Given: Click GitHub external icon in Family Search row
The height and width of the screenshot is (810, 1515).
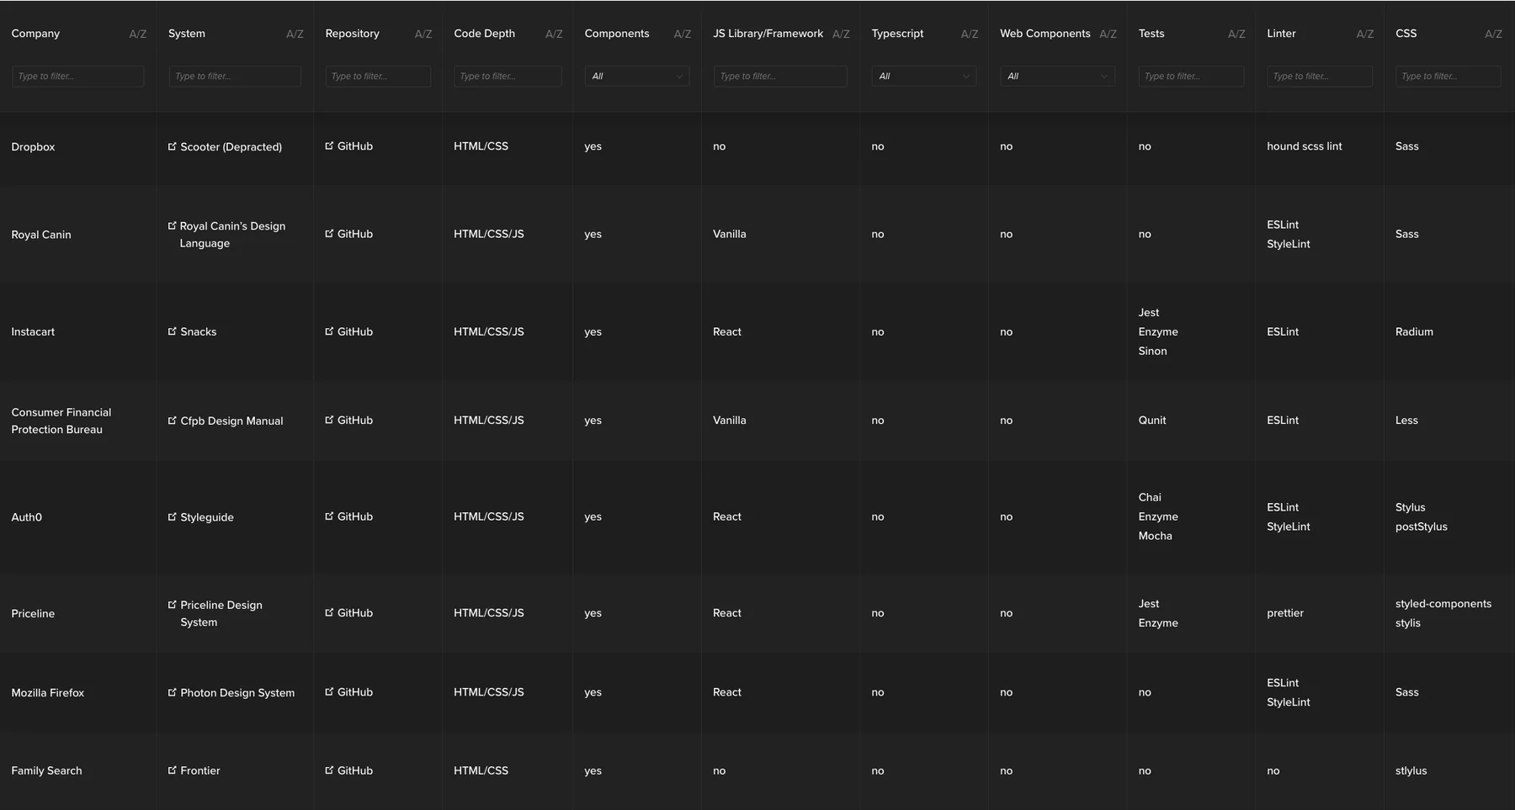Looking at the screenshot, I should click(x=329, y=770).
